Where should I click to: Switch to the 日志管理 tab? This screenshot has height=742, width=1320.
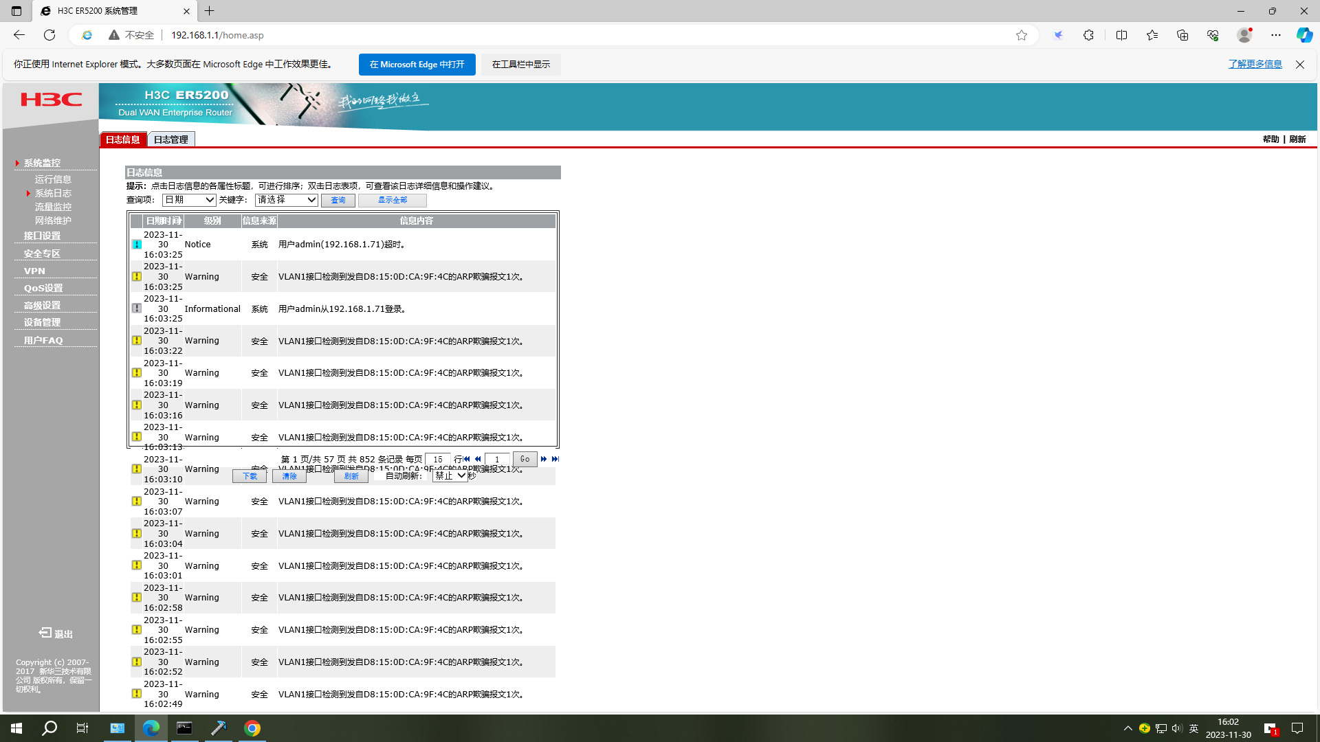coord(170,139)
